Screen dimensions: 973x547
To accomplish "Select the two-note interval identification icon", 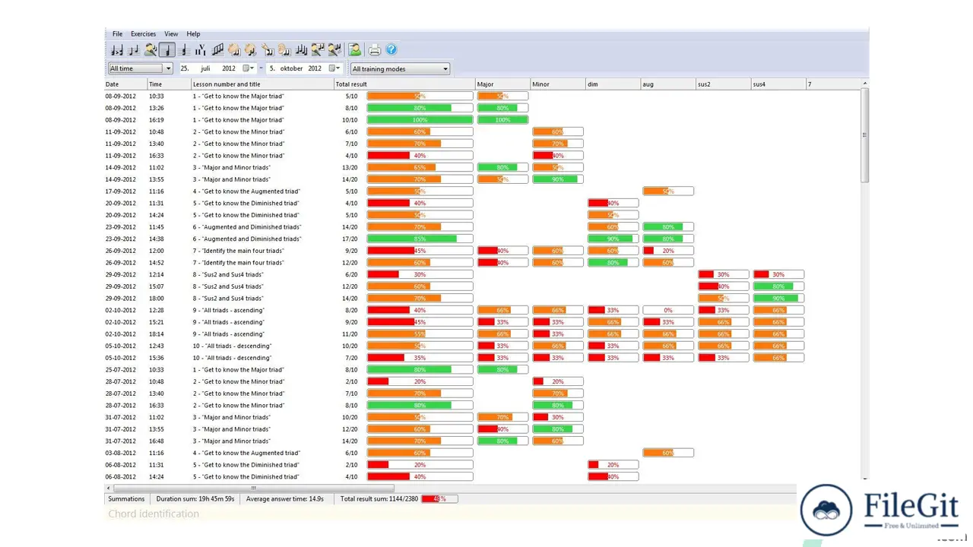I will [x=134, y=50].
